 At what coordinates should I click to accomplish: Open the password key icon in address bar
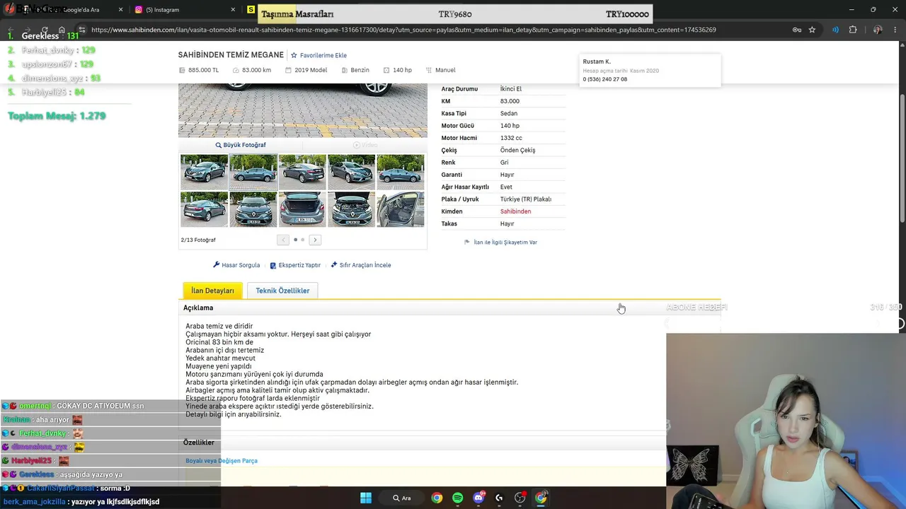(x=796, y=30)
